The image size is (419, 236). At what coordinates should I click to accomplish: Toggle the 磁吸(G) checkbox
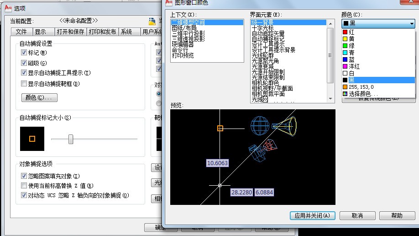click(24, 63)
